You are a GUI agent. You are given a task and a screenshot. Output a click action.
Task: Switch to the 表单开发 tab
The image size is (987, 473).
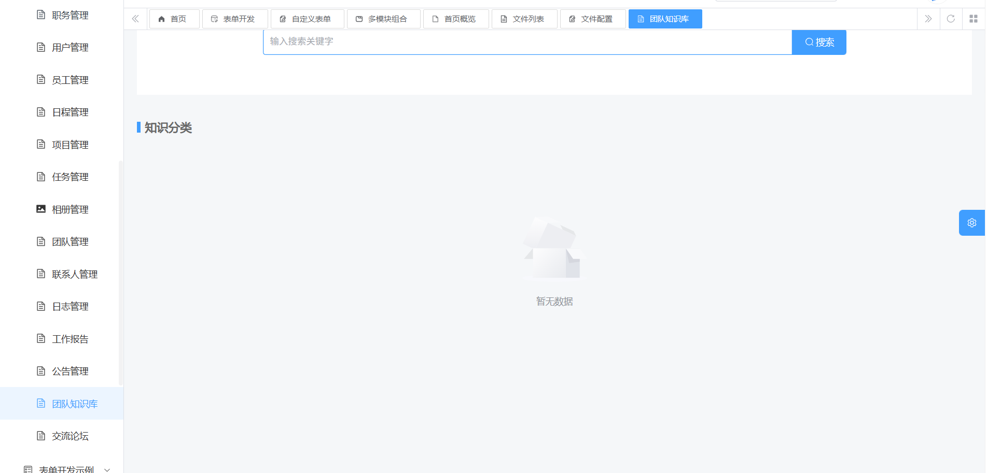(235, 19)
